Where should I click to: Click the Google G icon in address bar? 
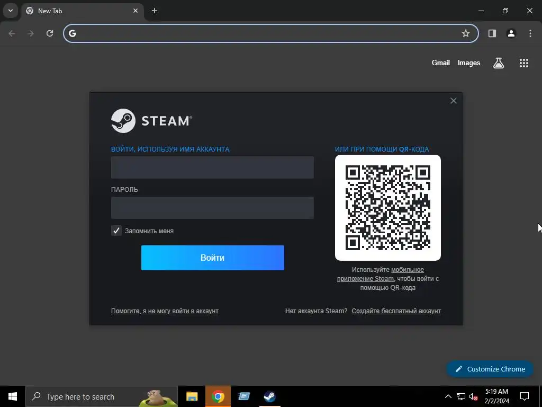pyautogui.click(x=72, y=33)
